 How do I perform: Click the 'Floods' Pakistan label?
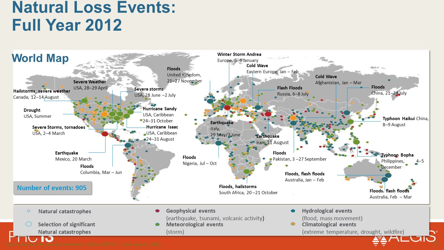(280, 153)
